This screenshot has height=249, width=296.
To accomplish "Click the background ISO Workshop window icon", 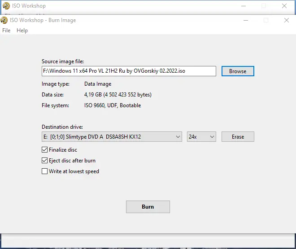I will (x=6, y=6).
